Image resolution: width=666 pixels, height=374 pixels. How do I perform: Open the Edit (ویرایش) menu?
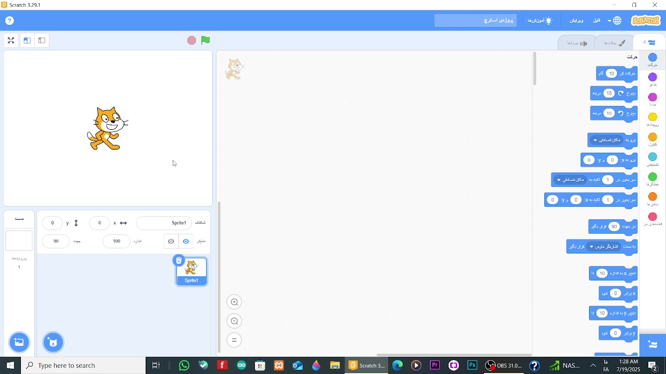577,21
